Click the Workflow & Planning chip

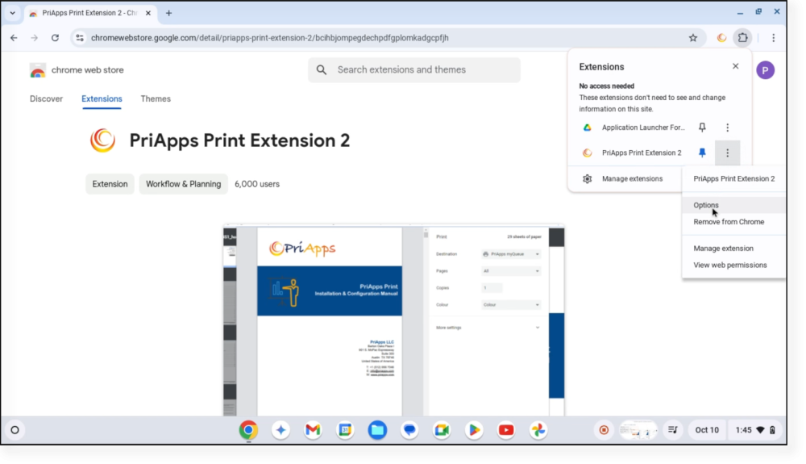[x=184, y=184]
